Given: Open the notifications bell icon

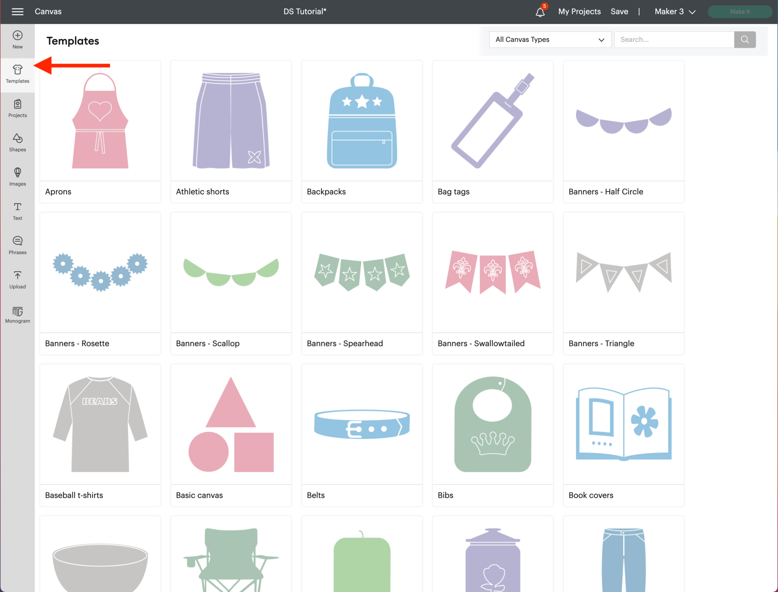Looking at the screenshot, I should click(x=540, y=12).
